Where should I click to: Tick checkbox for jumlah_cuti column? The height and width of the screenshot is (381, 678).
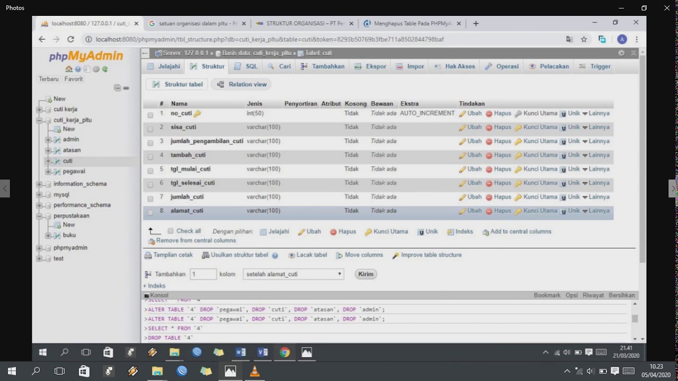pyautogui.click(x=150, y=198)
